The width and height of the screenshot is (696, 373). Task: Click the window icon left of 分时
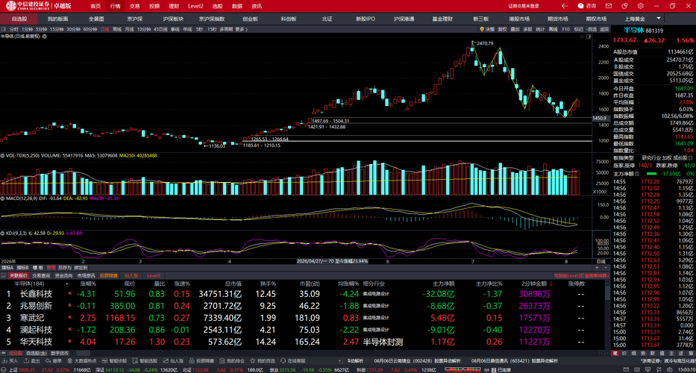(x=4, y=29)
